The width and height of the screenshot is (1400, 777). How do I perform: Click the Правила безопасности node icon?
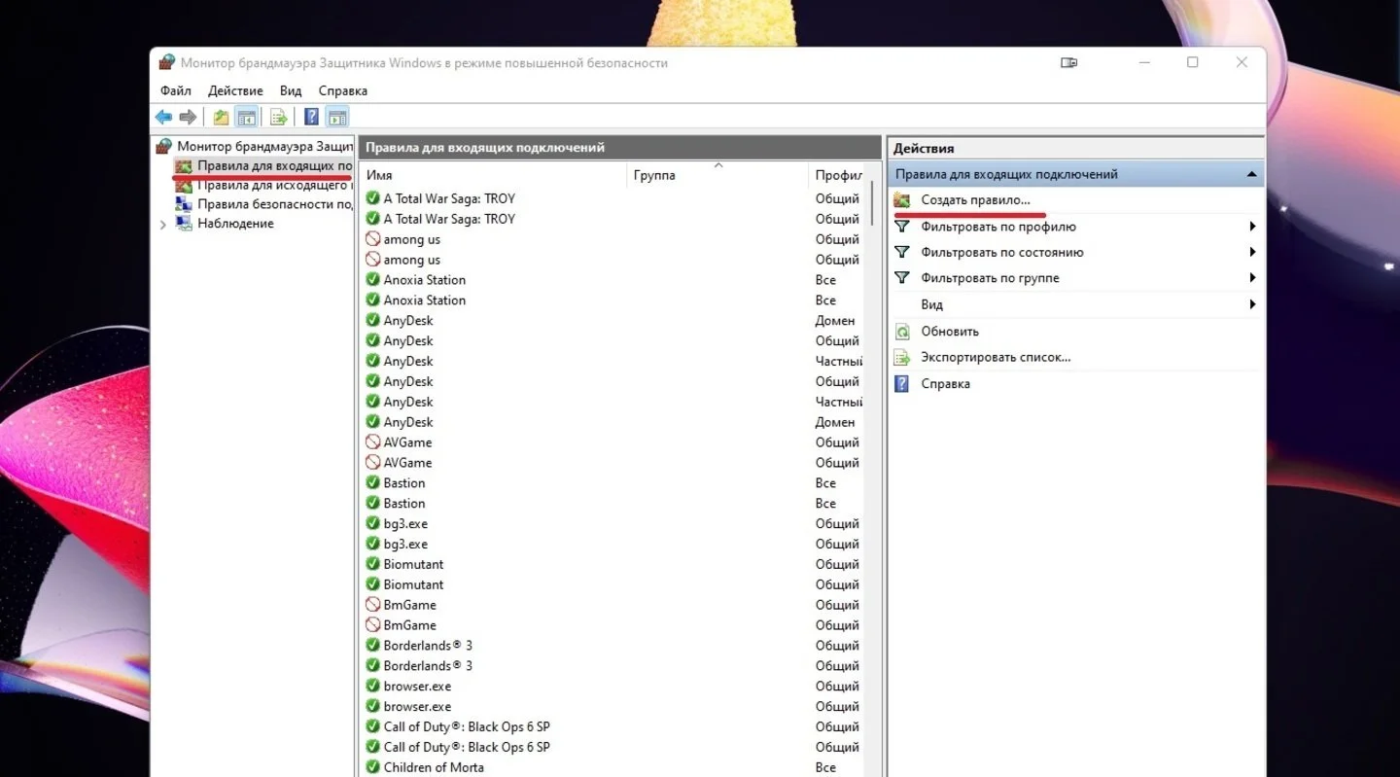click(184, 204)
